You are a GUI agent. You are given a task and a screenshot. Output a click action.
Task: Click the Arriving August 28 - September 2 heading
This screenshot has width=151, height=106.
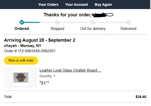click(x=40, y=40)
